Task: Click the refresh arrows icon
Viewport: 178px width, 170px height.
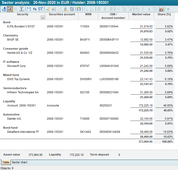Action: 35,9
